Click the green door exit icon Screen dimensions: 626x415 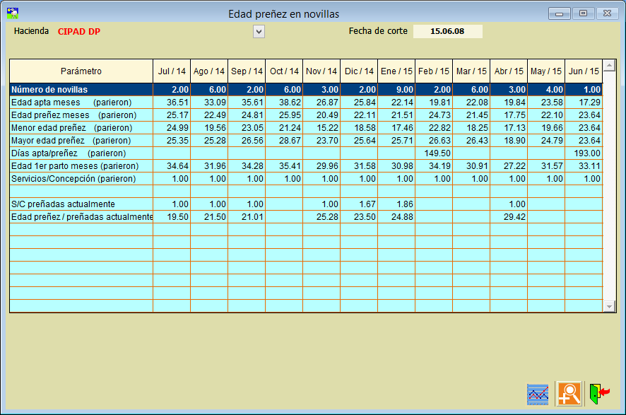pyautogui.click(x=598, y=393)
